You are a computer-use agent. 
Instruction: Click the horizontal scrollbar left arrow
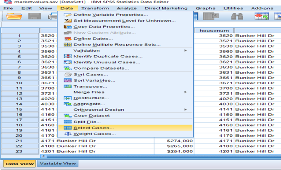coord(43,156)
